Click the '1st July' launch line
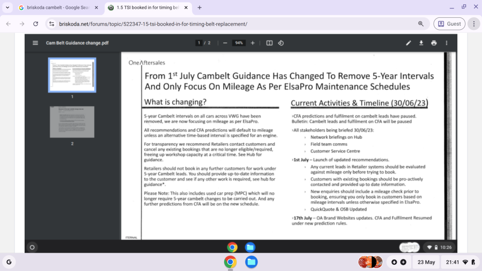Viewport: 482px width, 271px height. coord(341,160)
